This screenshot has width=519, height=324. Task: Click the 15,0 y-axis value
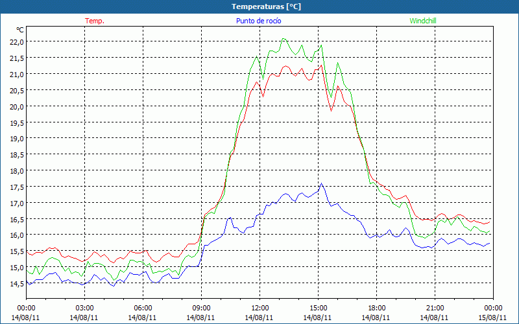tap(18, 268)
